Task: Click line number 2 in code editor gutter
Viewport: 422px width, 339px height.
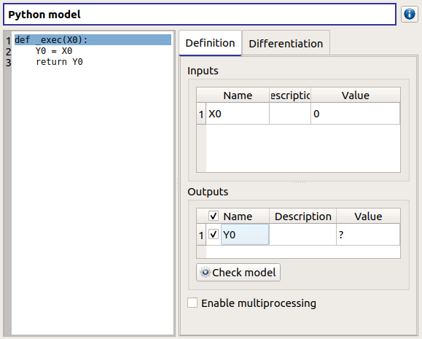Action: (x=8, y=52)
